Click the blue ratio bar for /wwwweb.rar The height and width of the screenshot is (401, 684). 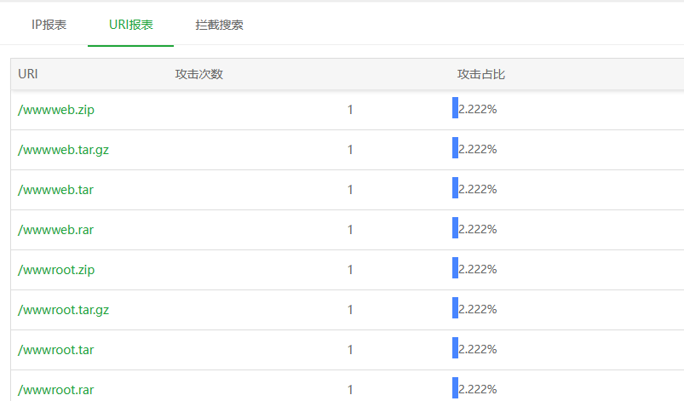tap(455, 228)
